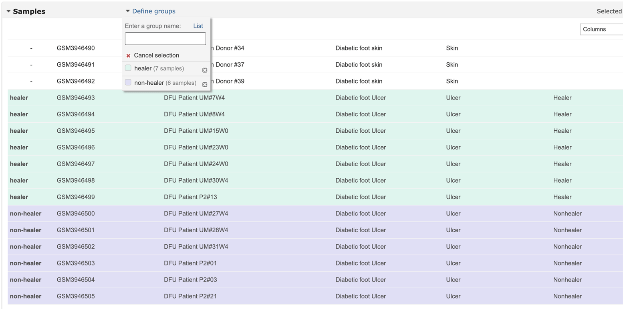Click the Donor #34 title cell

click(228, 48)
